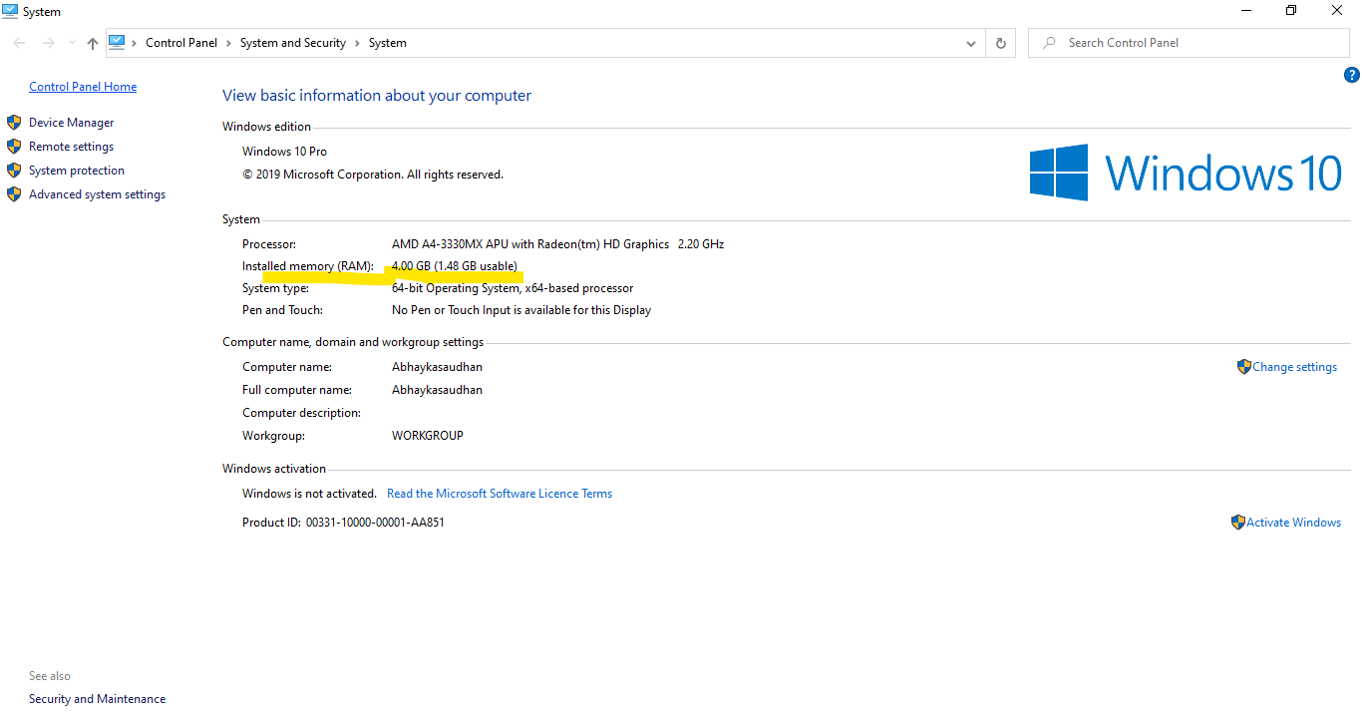Select the Windows 10 Pro edition text
The width and height of the screenshot is (1362, 720).
click(x=284, y=152)
